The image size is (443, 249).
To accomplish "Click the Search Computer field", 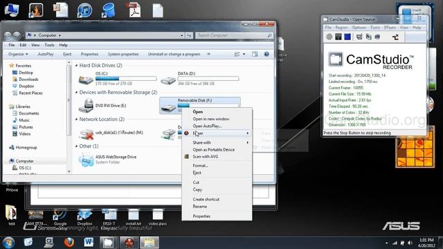I will (x=234, y=35).
